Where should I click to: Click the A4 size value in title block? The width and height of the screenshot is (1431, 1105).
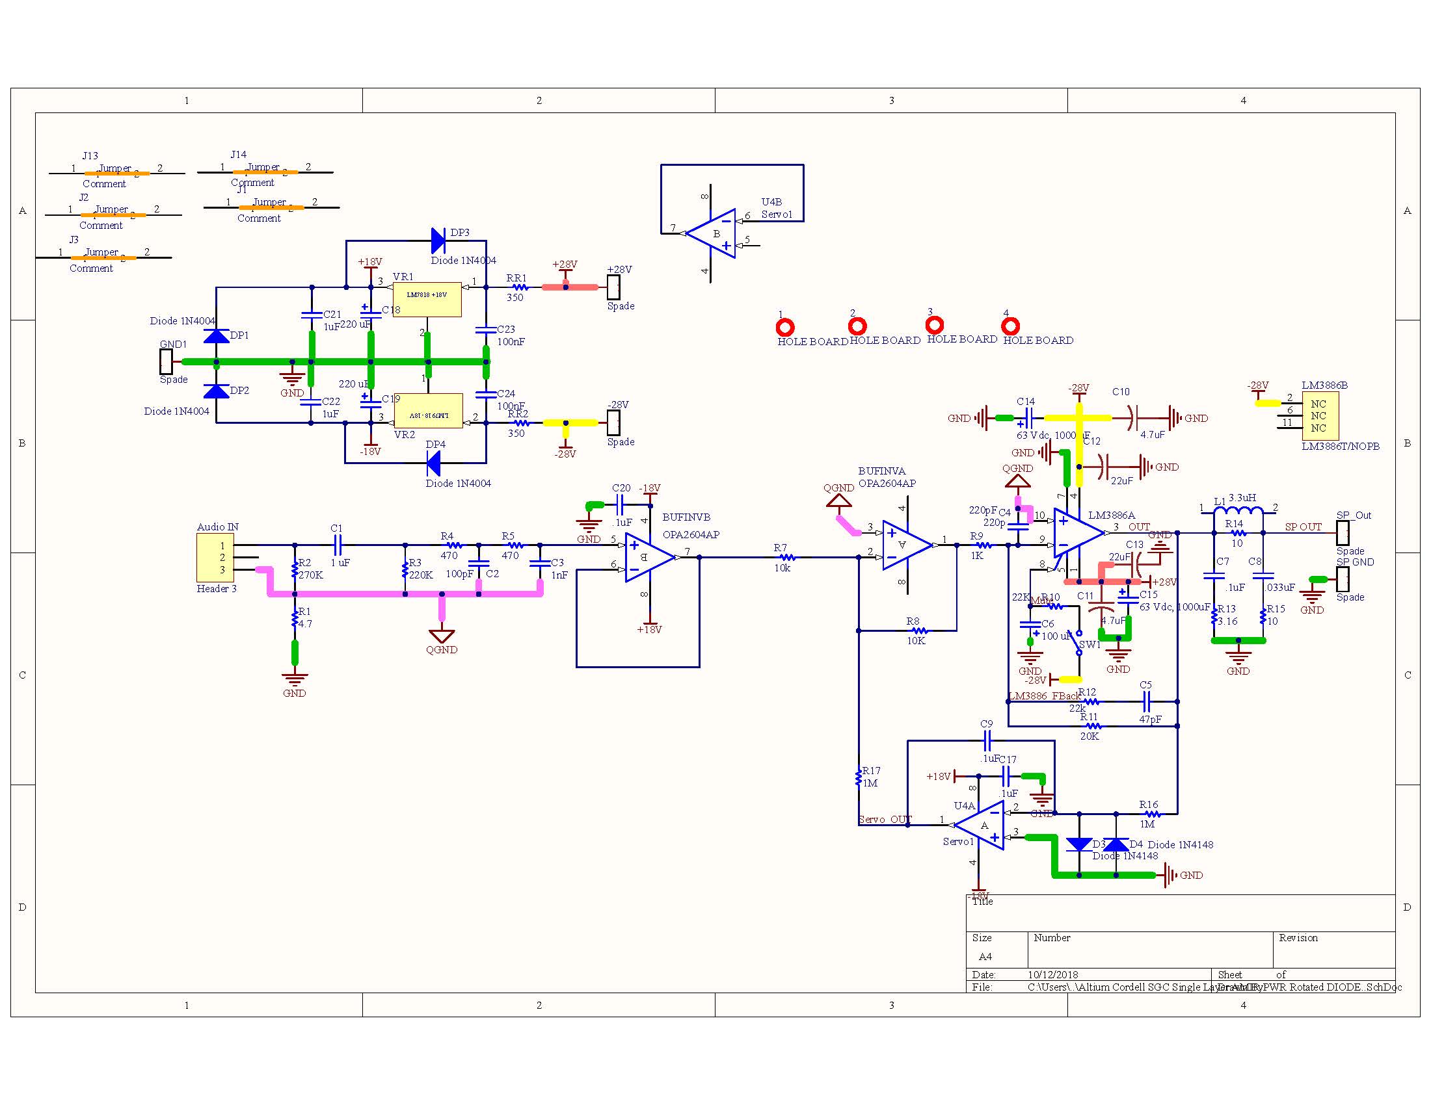(x=985, y=956)
